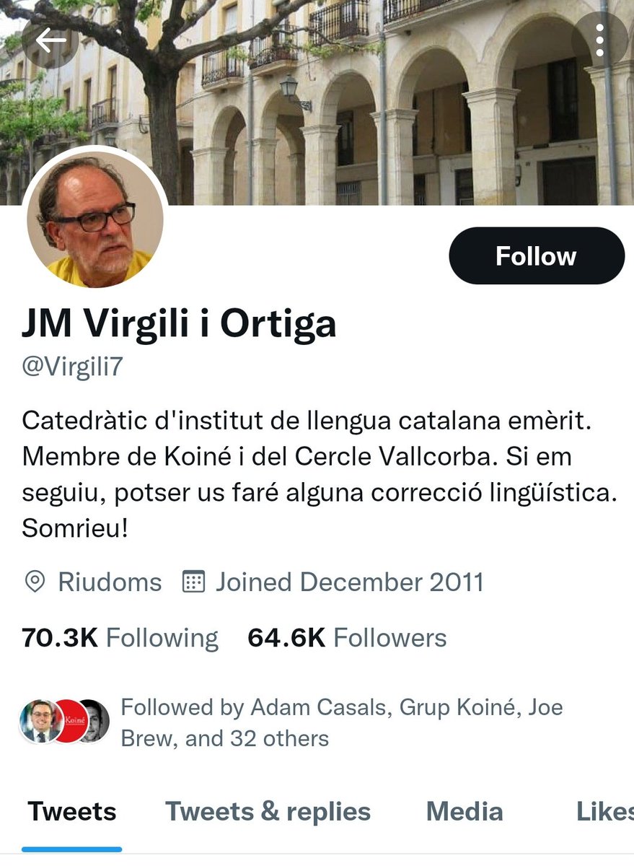Select the Tweets tab
The image size is (634, 866).
coord(72,812)
